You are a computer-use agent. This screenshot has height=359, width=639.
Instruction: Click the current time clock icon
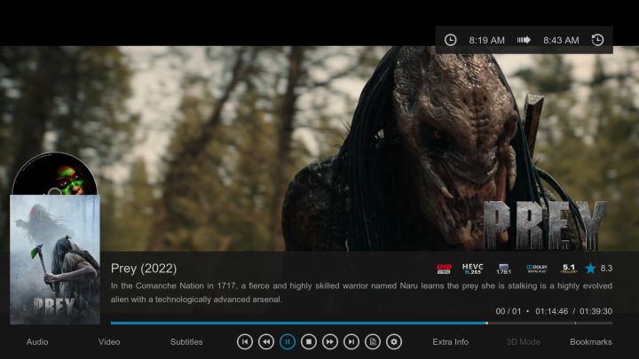coord(451,40)
